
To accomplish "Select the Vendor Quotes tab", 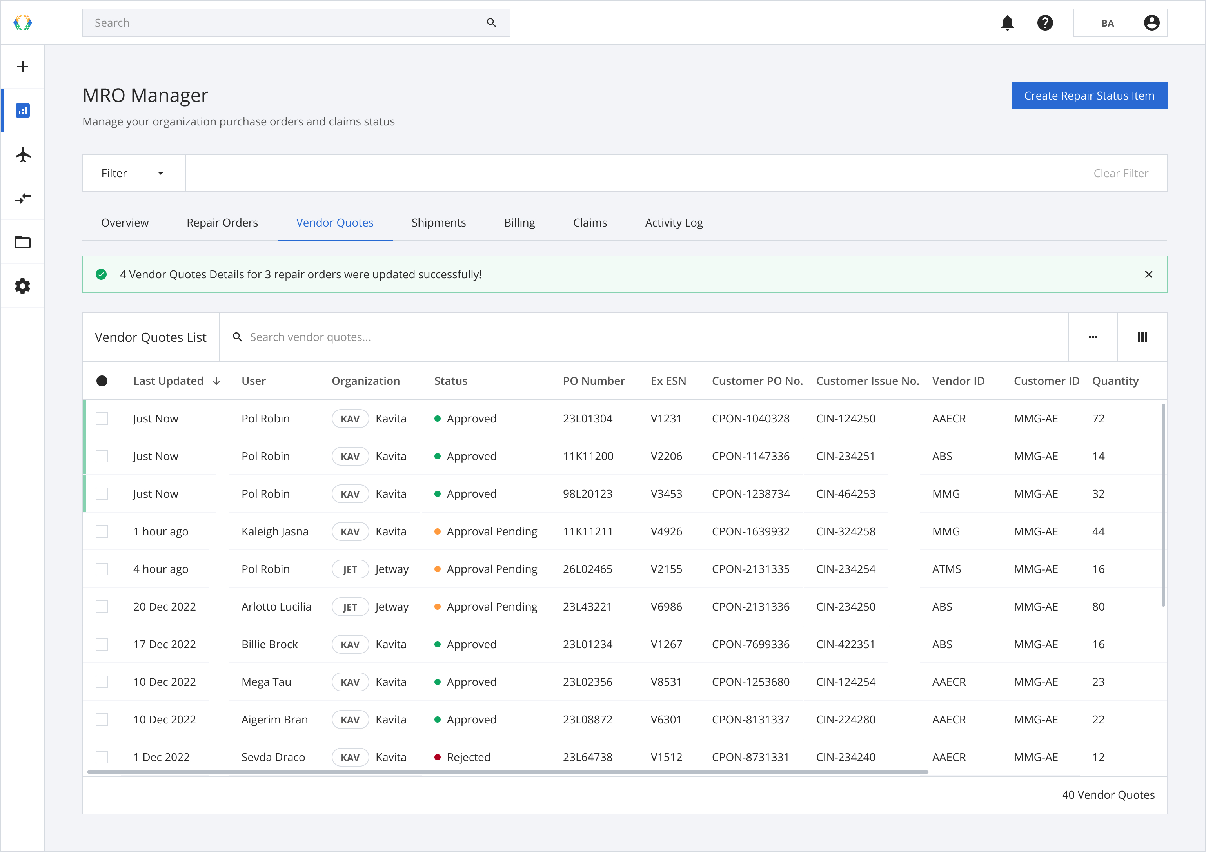I will coord(334,223).
